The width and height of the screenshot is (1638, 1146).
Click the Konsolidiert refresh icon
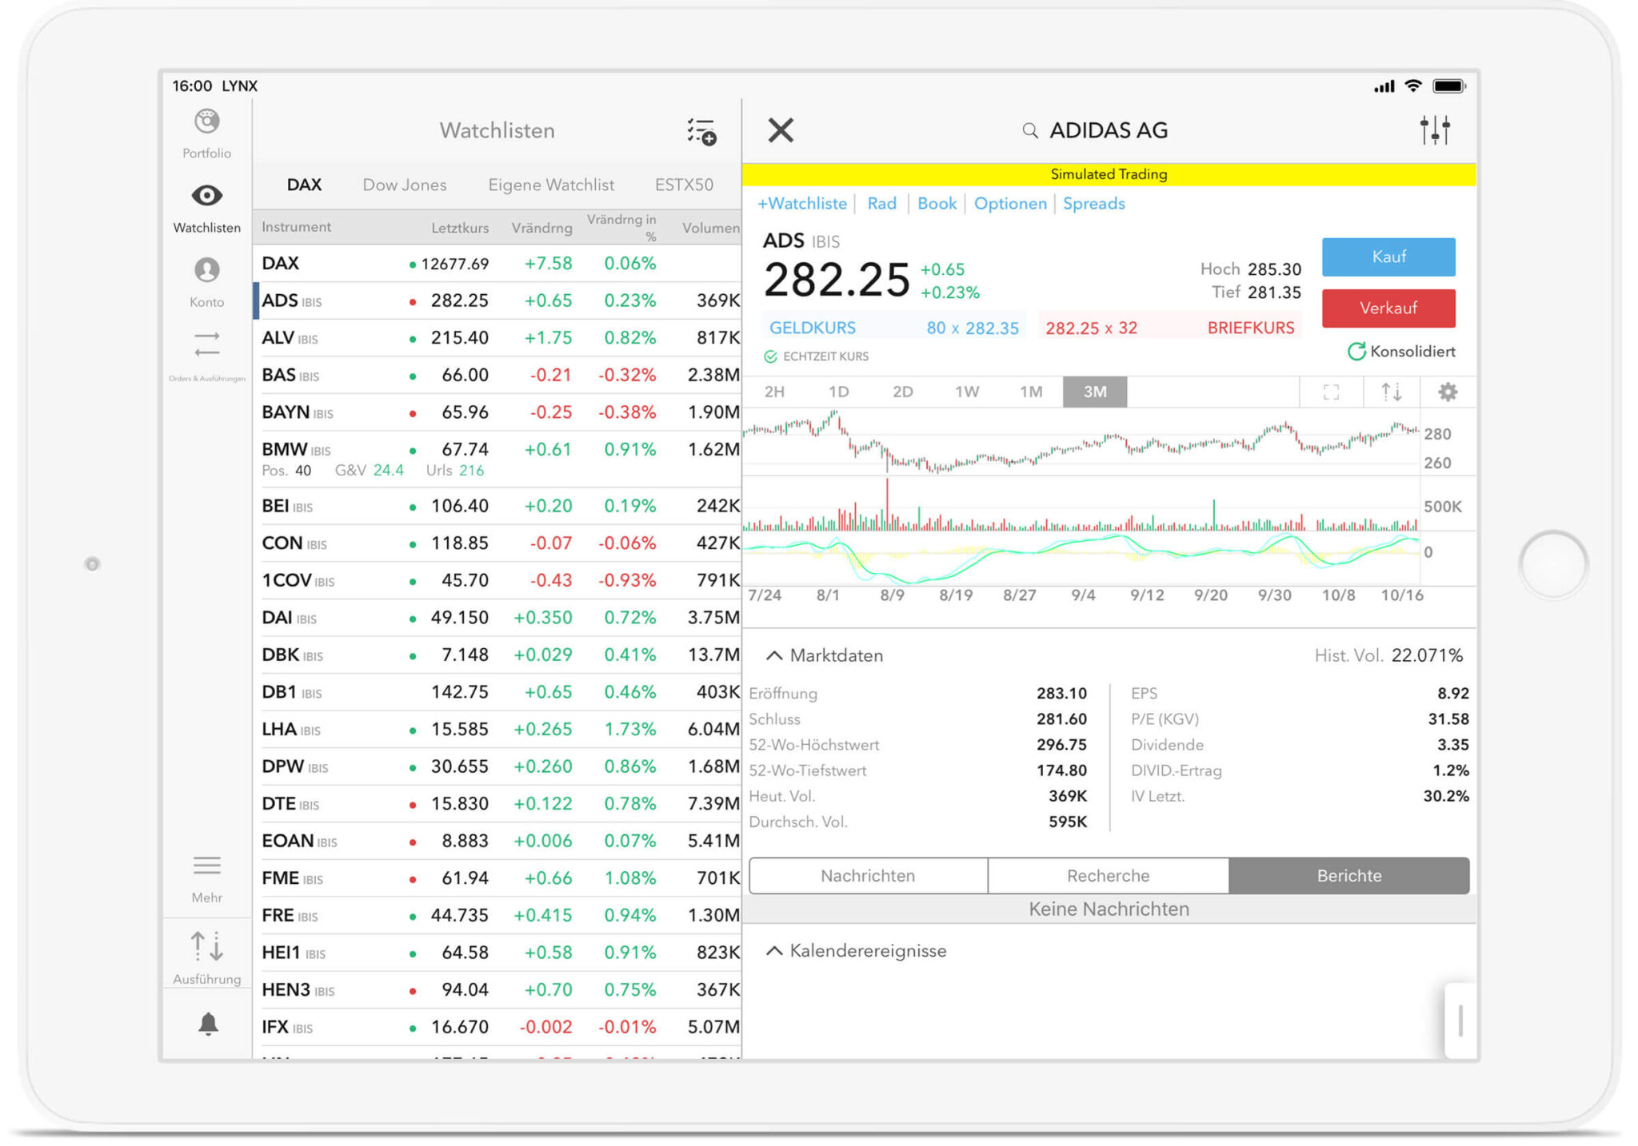[x=1356, y=352]
